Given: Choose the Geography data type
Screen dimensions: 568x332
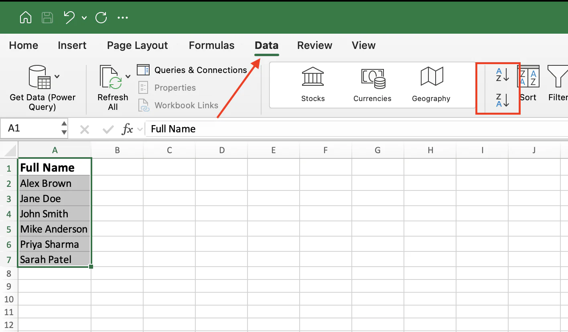Looking at the screenshot, I should point(431,85).
